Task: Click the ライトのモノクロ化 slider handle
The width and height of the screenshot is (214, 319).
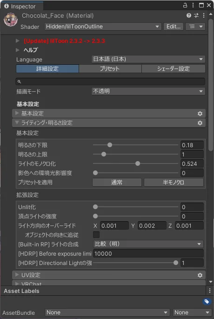Action: [x=138, y=163]
